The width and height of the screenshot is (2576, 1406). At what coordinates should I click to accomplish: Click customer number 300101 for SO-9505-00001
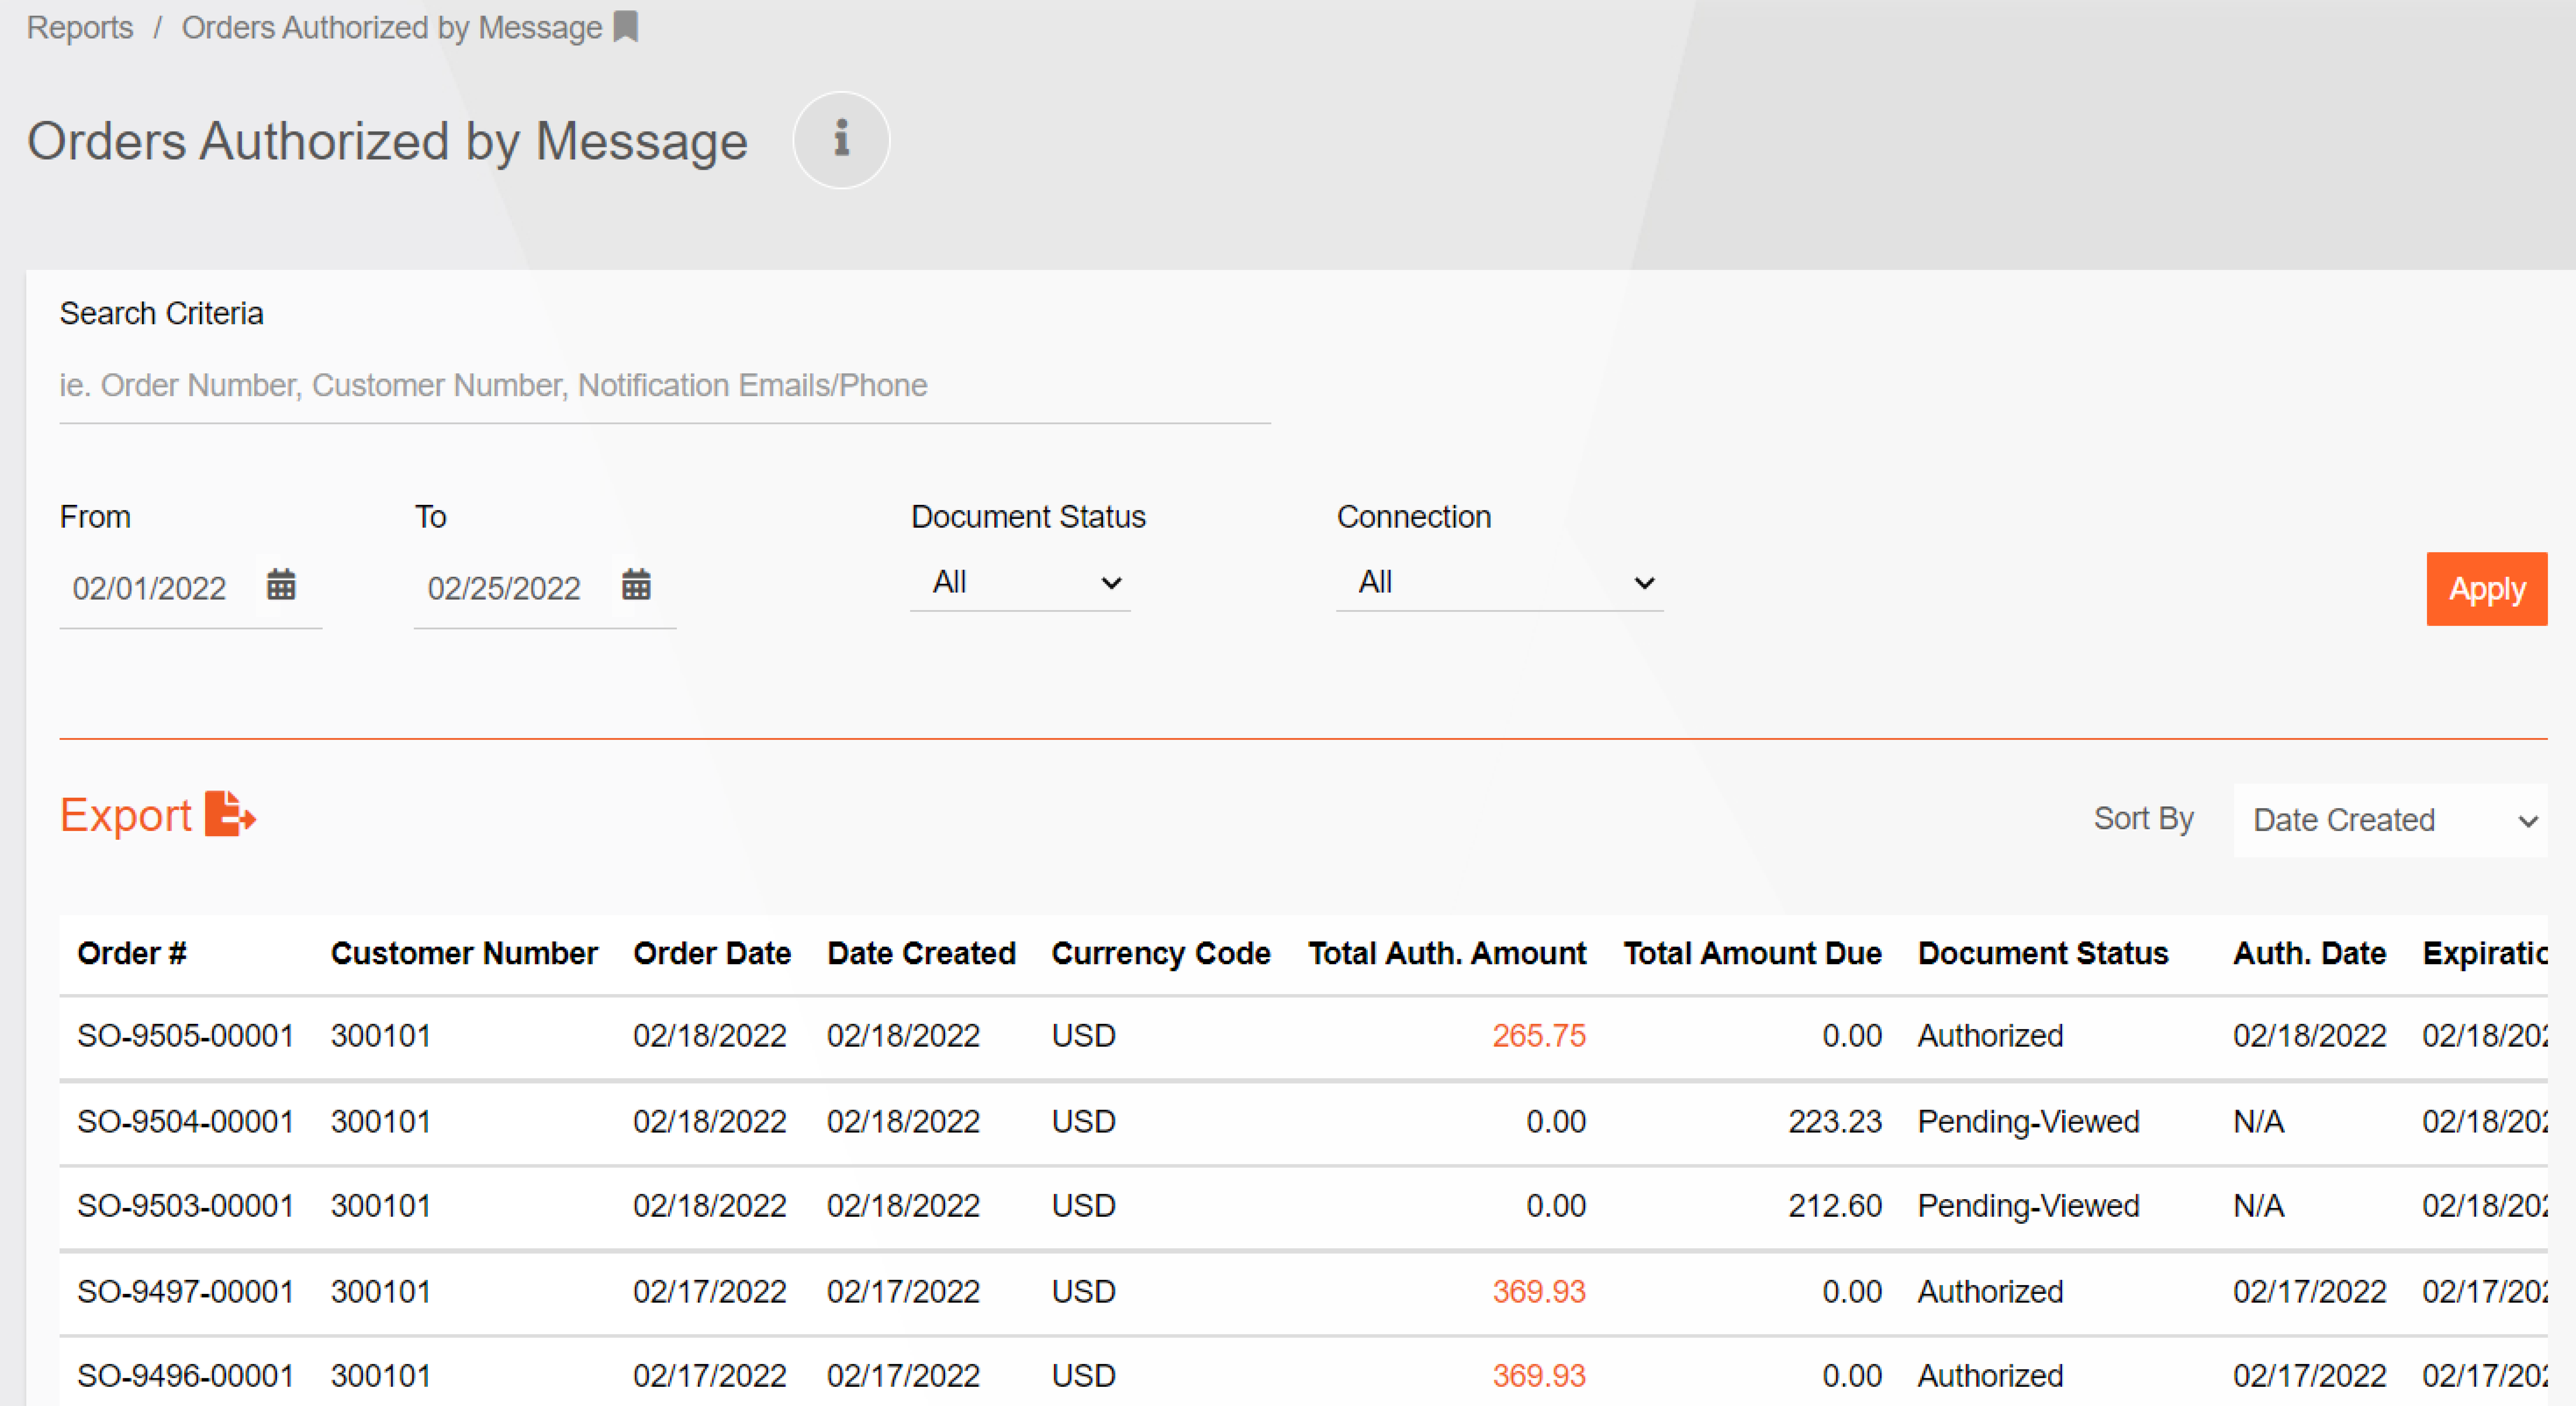tap(381, 1036)
